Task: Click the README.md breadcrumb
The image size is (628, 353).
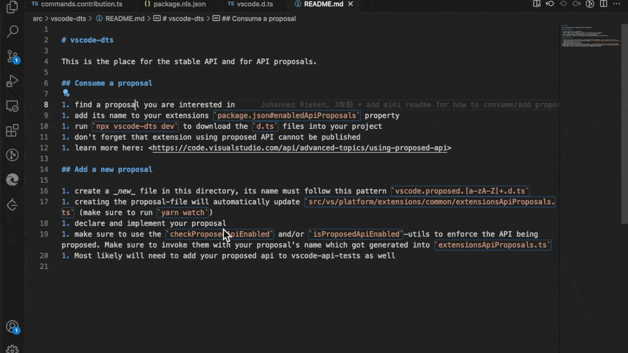Action: 120,19
